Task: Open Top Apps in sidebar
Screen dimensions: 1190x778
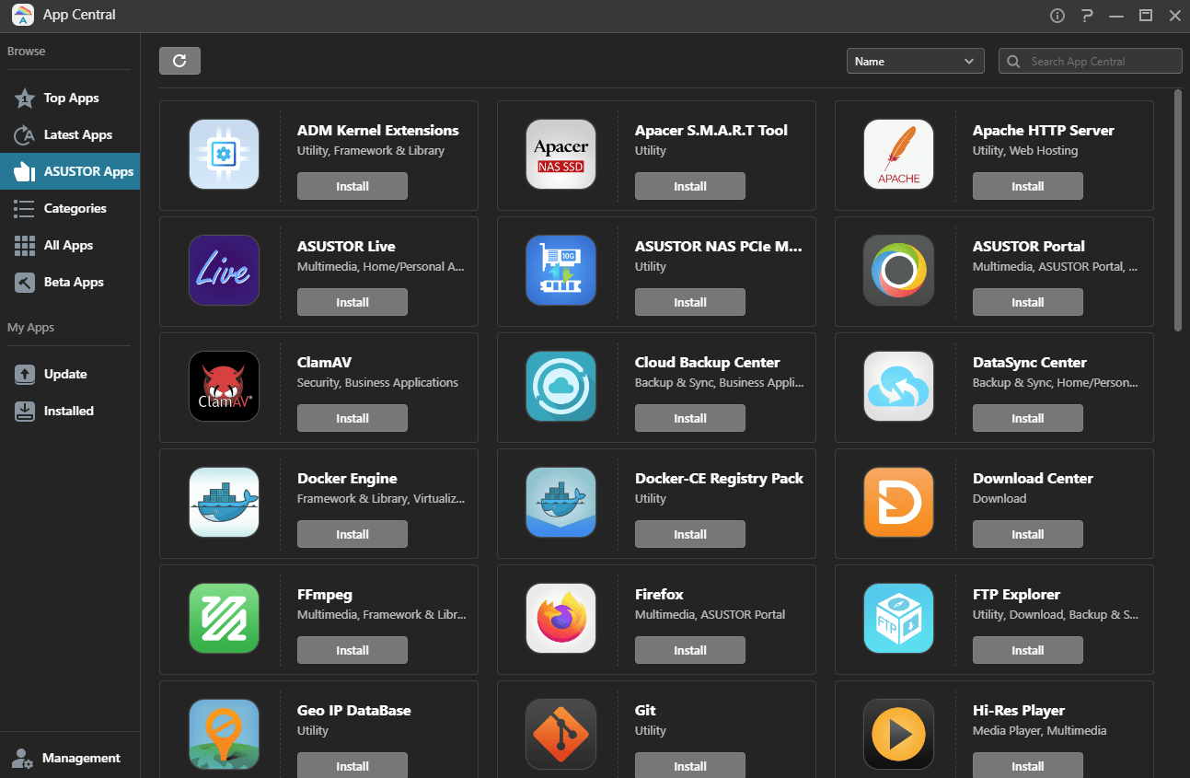Action: [70, 98]
